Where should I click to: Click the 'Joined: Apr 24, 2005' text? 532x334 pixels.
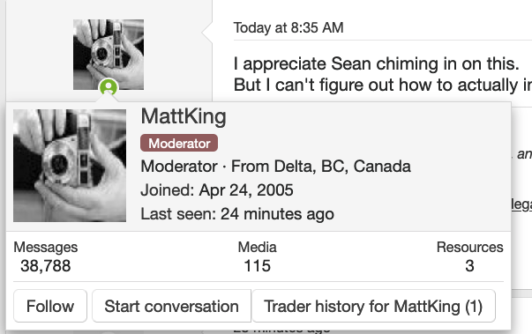[x=217, y=190]
